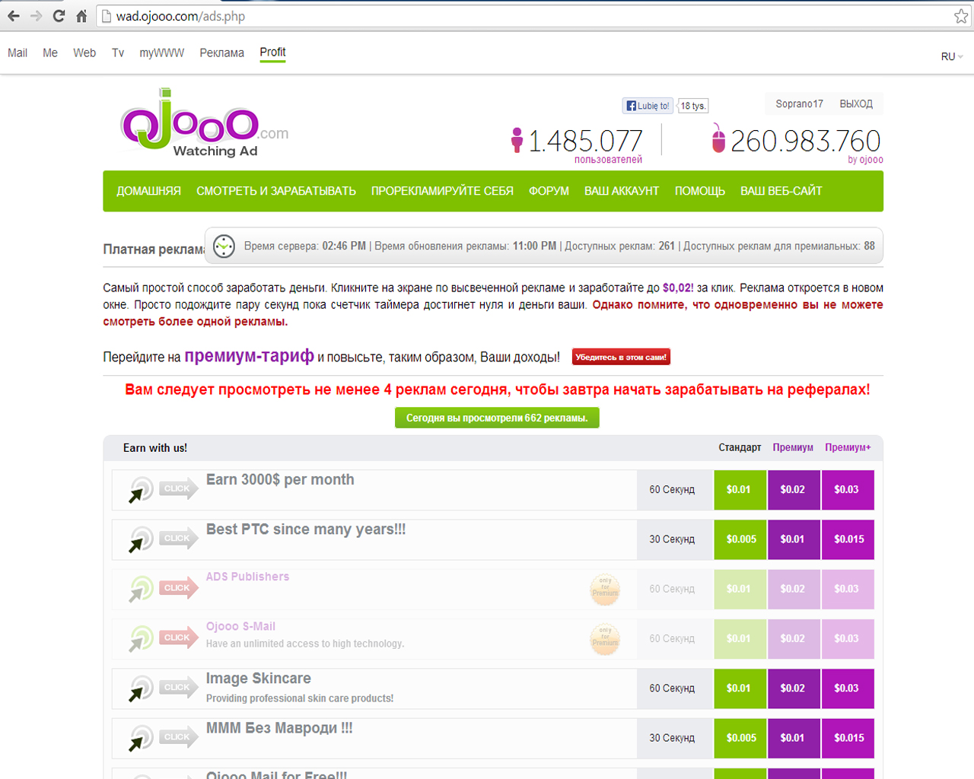Click target icon for Ojooo S-Mail row
This screenshot has width=974, height=779.
[x=141, y=639]
